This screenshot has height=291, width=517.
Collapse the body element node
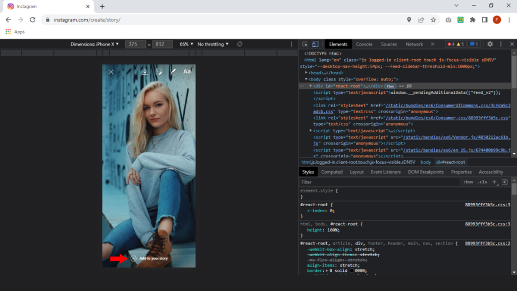(x=306, y=79)
